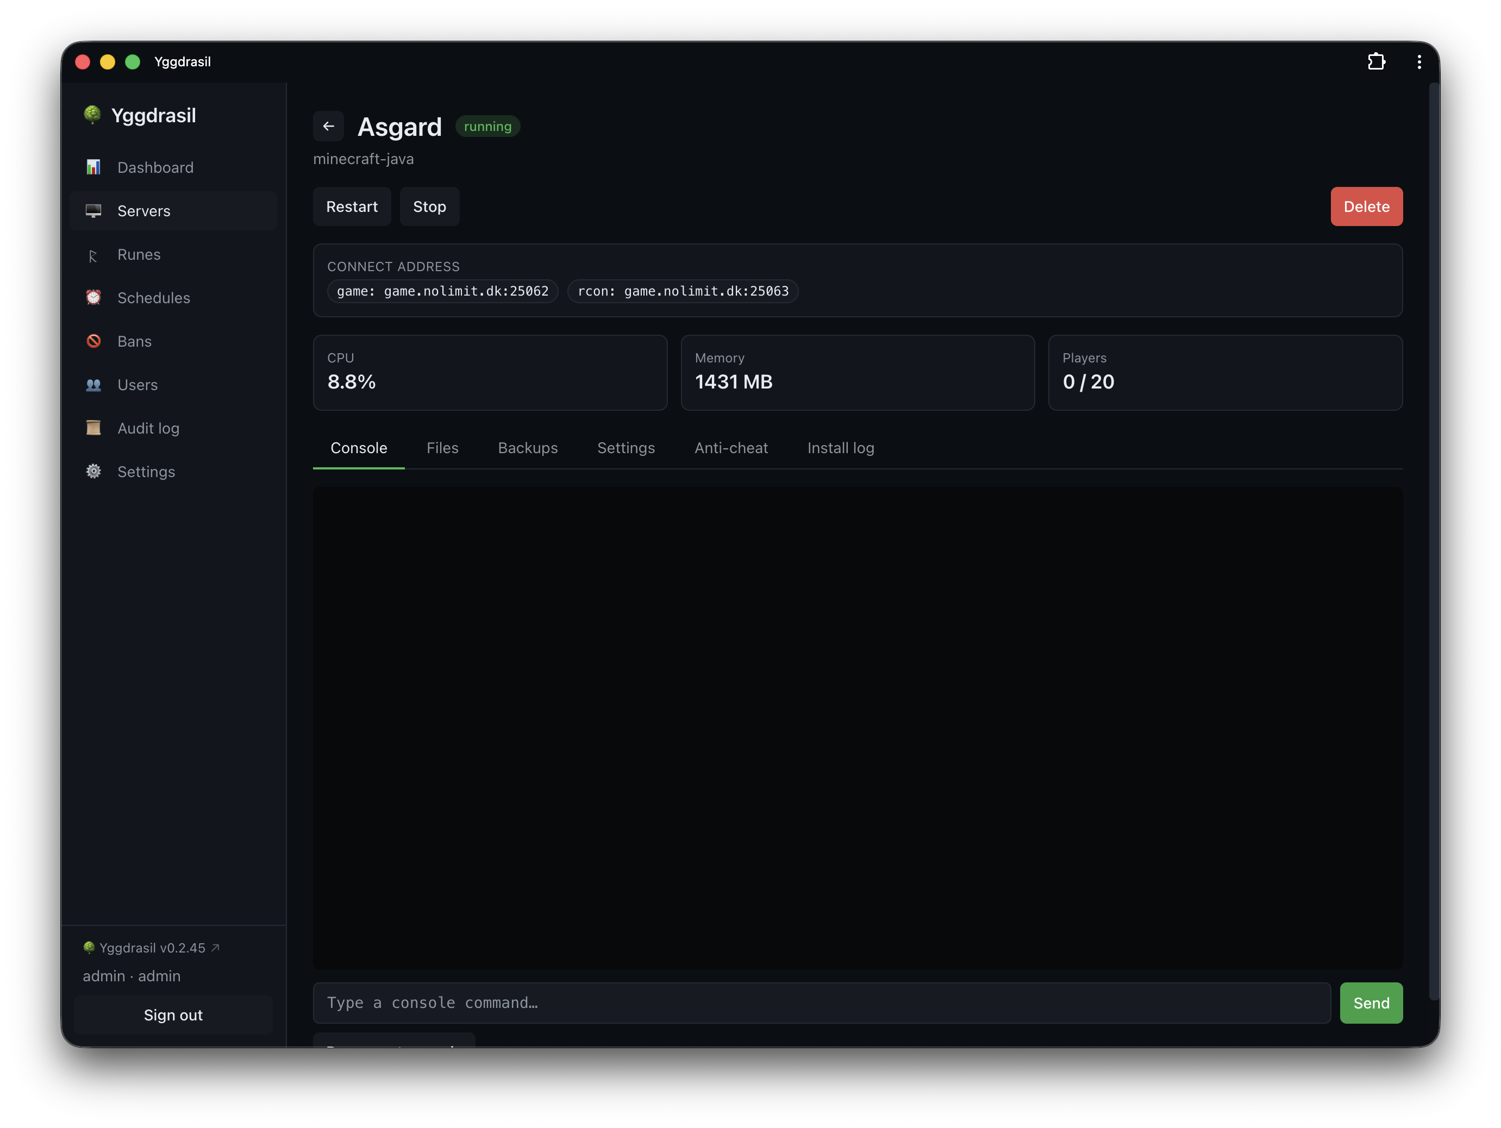Open the Dashboard chart icon in sidebar
1501x1128 pixels.
point(93,167)
